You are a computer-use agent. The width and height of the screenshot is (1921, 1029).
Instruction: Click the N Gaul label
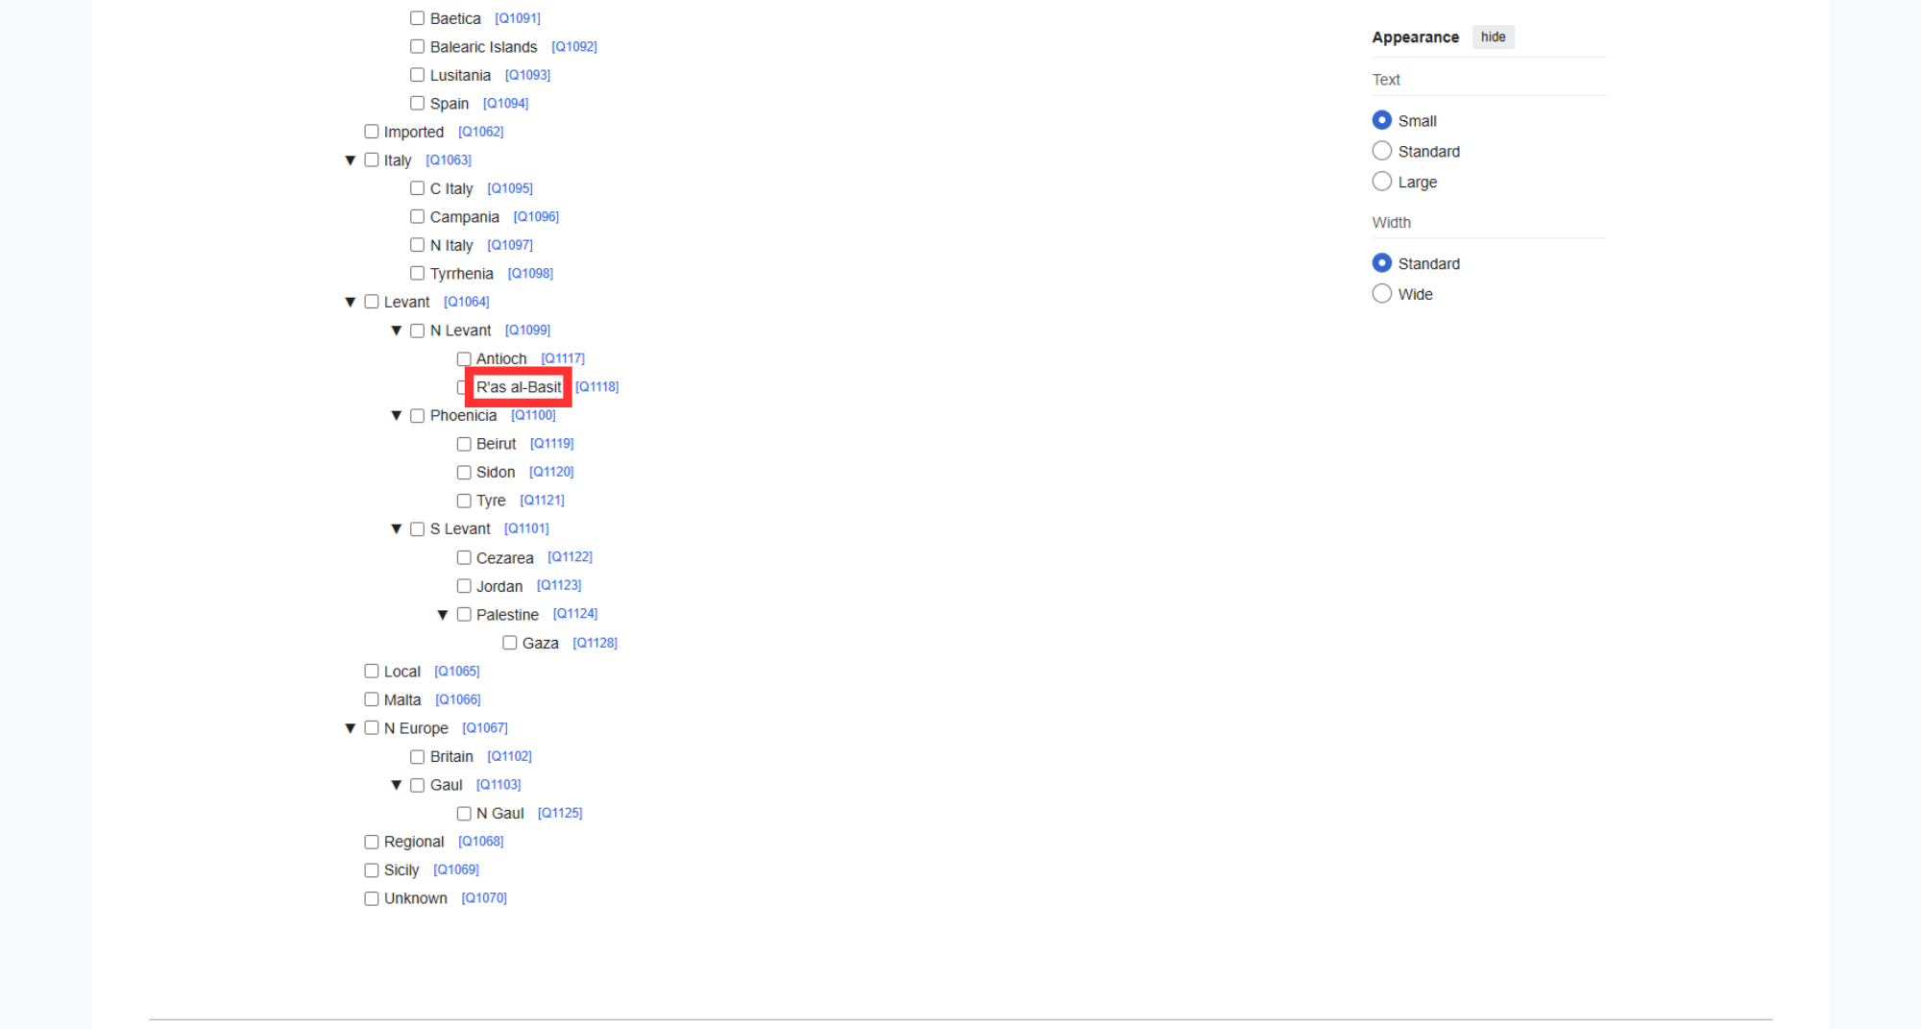point(500,814)
